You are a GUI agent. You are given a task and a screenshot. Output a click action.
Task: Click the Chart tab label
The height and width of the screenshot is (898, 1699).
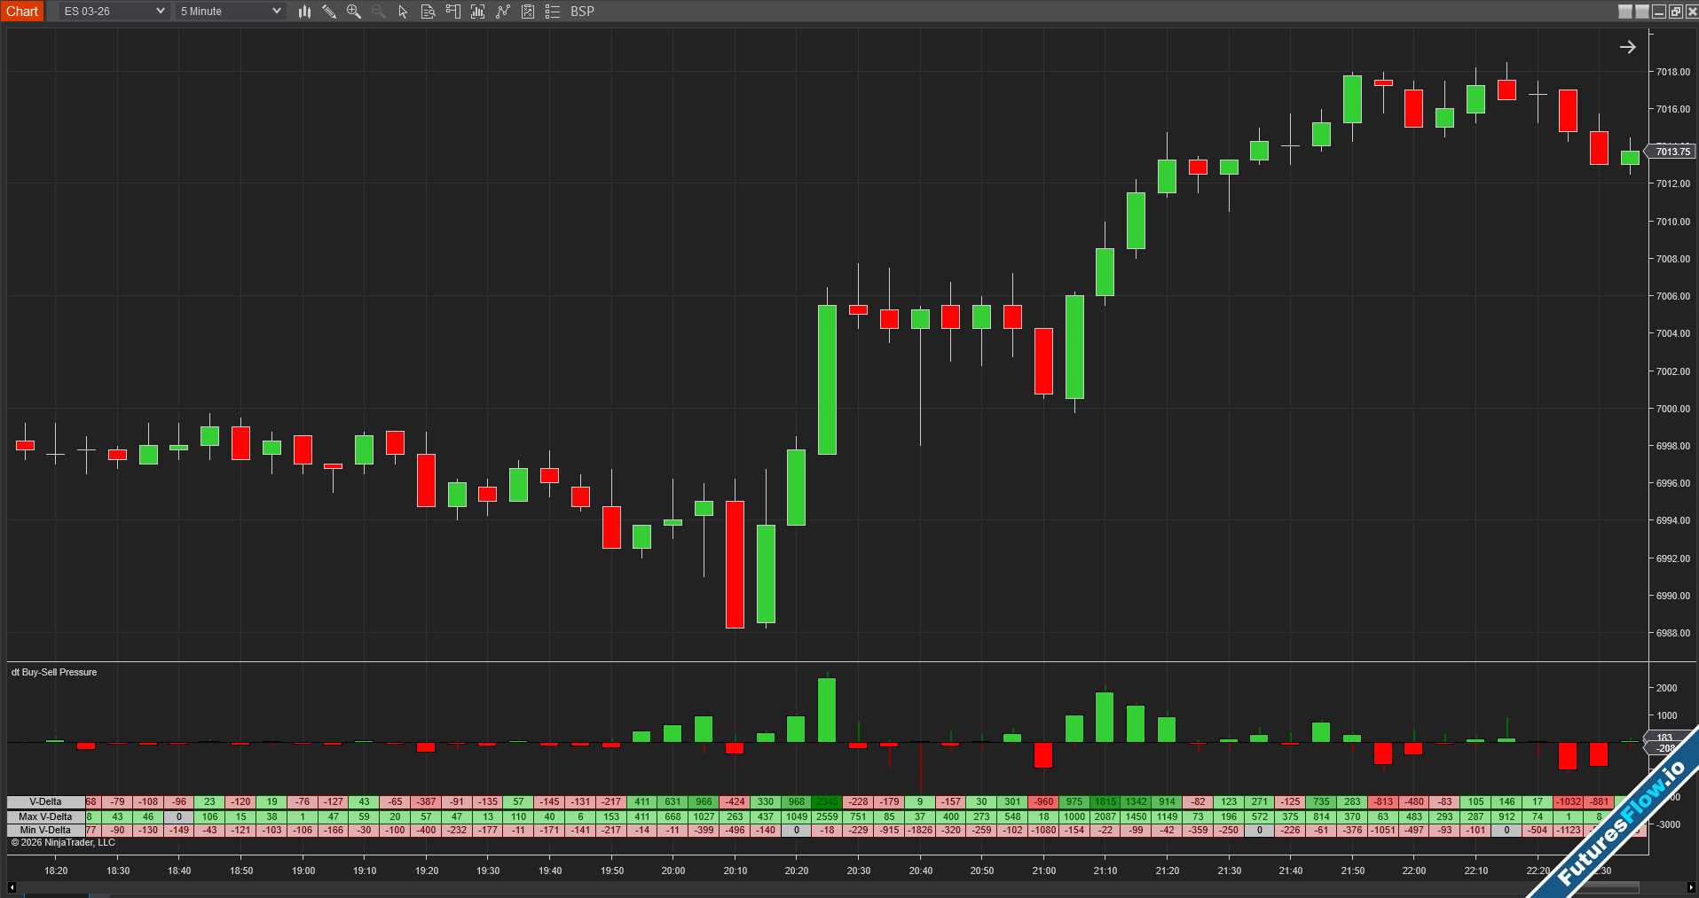pyautogui.click(x=22, y=12)
